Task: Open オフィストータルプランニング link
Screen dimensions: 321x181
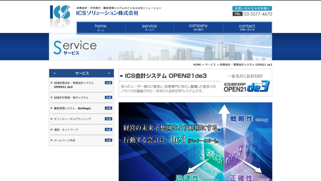Action: click(x=72, y=119)
